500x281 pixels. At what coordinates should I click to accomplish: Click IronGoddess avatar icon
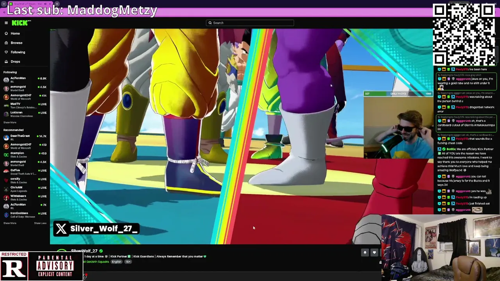point(6,215)
